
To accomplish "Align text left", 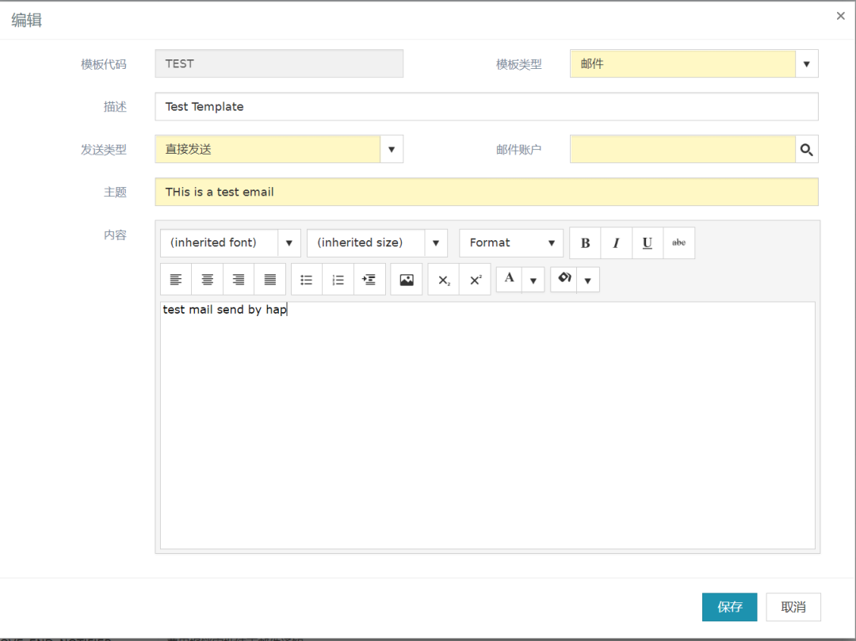I will [176, 280].
